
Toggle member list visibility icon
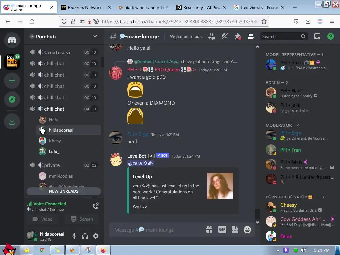click(x=251, y=37)
